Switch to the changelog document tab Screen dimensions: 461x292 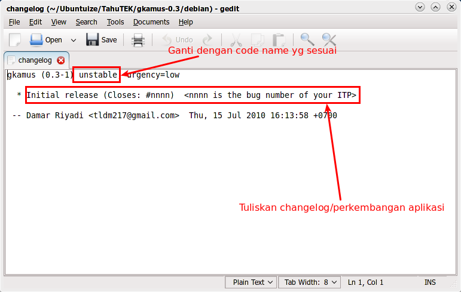coord(34,60)
